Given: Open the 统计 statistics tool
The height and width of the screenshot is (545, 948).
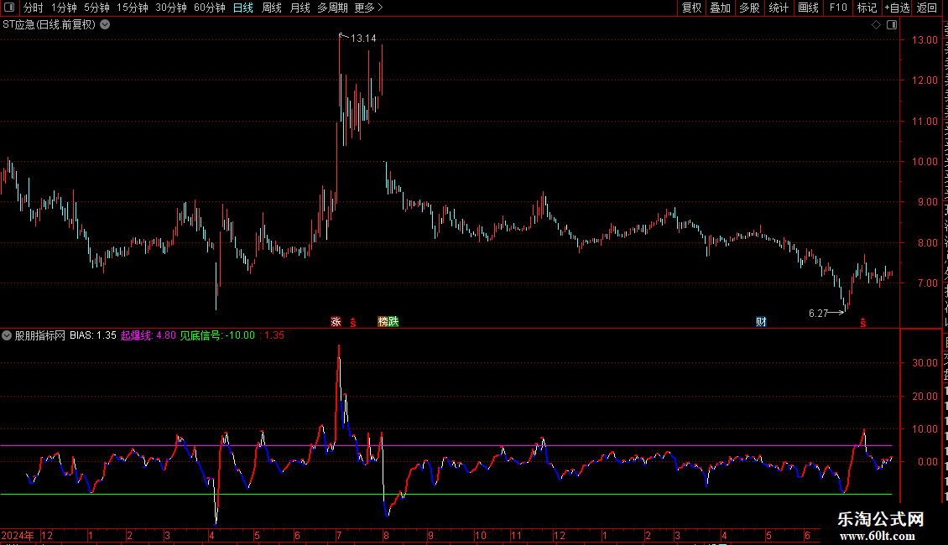Looking at the screenshot, I should point(778,8).
